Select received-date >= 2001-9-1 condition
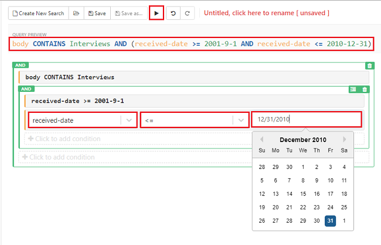The width and height of the screenshot is (381, 245). pyautogui.click(x=195, y=101)
